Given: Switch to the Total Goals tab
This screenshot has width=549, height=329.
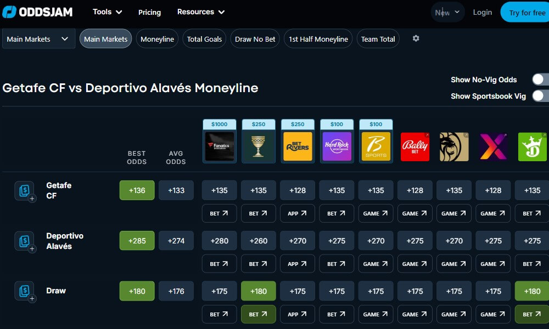Looking at the screenshot, I should (204, 39).
